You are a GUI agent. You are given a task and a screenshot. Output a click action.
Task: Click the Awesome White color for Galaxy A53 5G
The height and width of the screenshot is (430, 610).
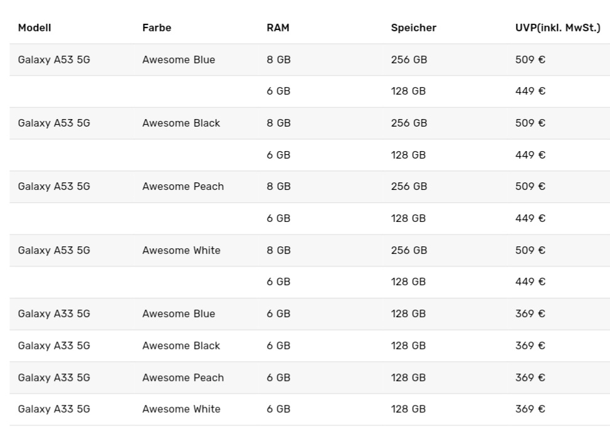click(181, 250)
